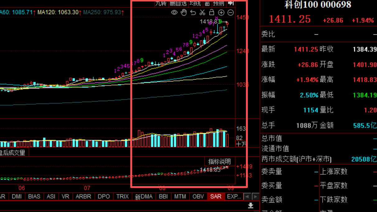Switch to the TRIX indicator tab
This screenshot has width=377, height=212.
(x=123, y=196)
